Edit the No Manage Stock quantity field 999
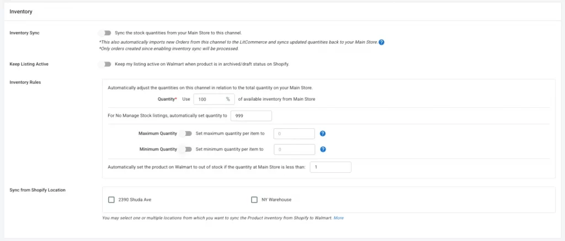 click(251, 116)
